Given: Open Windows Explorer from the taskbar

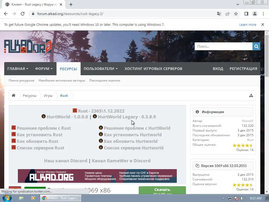Looking at the screenshot, I should [x=21, y=198].
